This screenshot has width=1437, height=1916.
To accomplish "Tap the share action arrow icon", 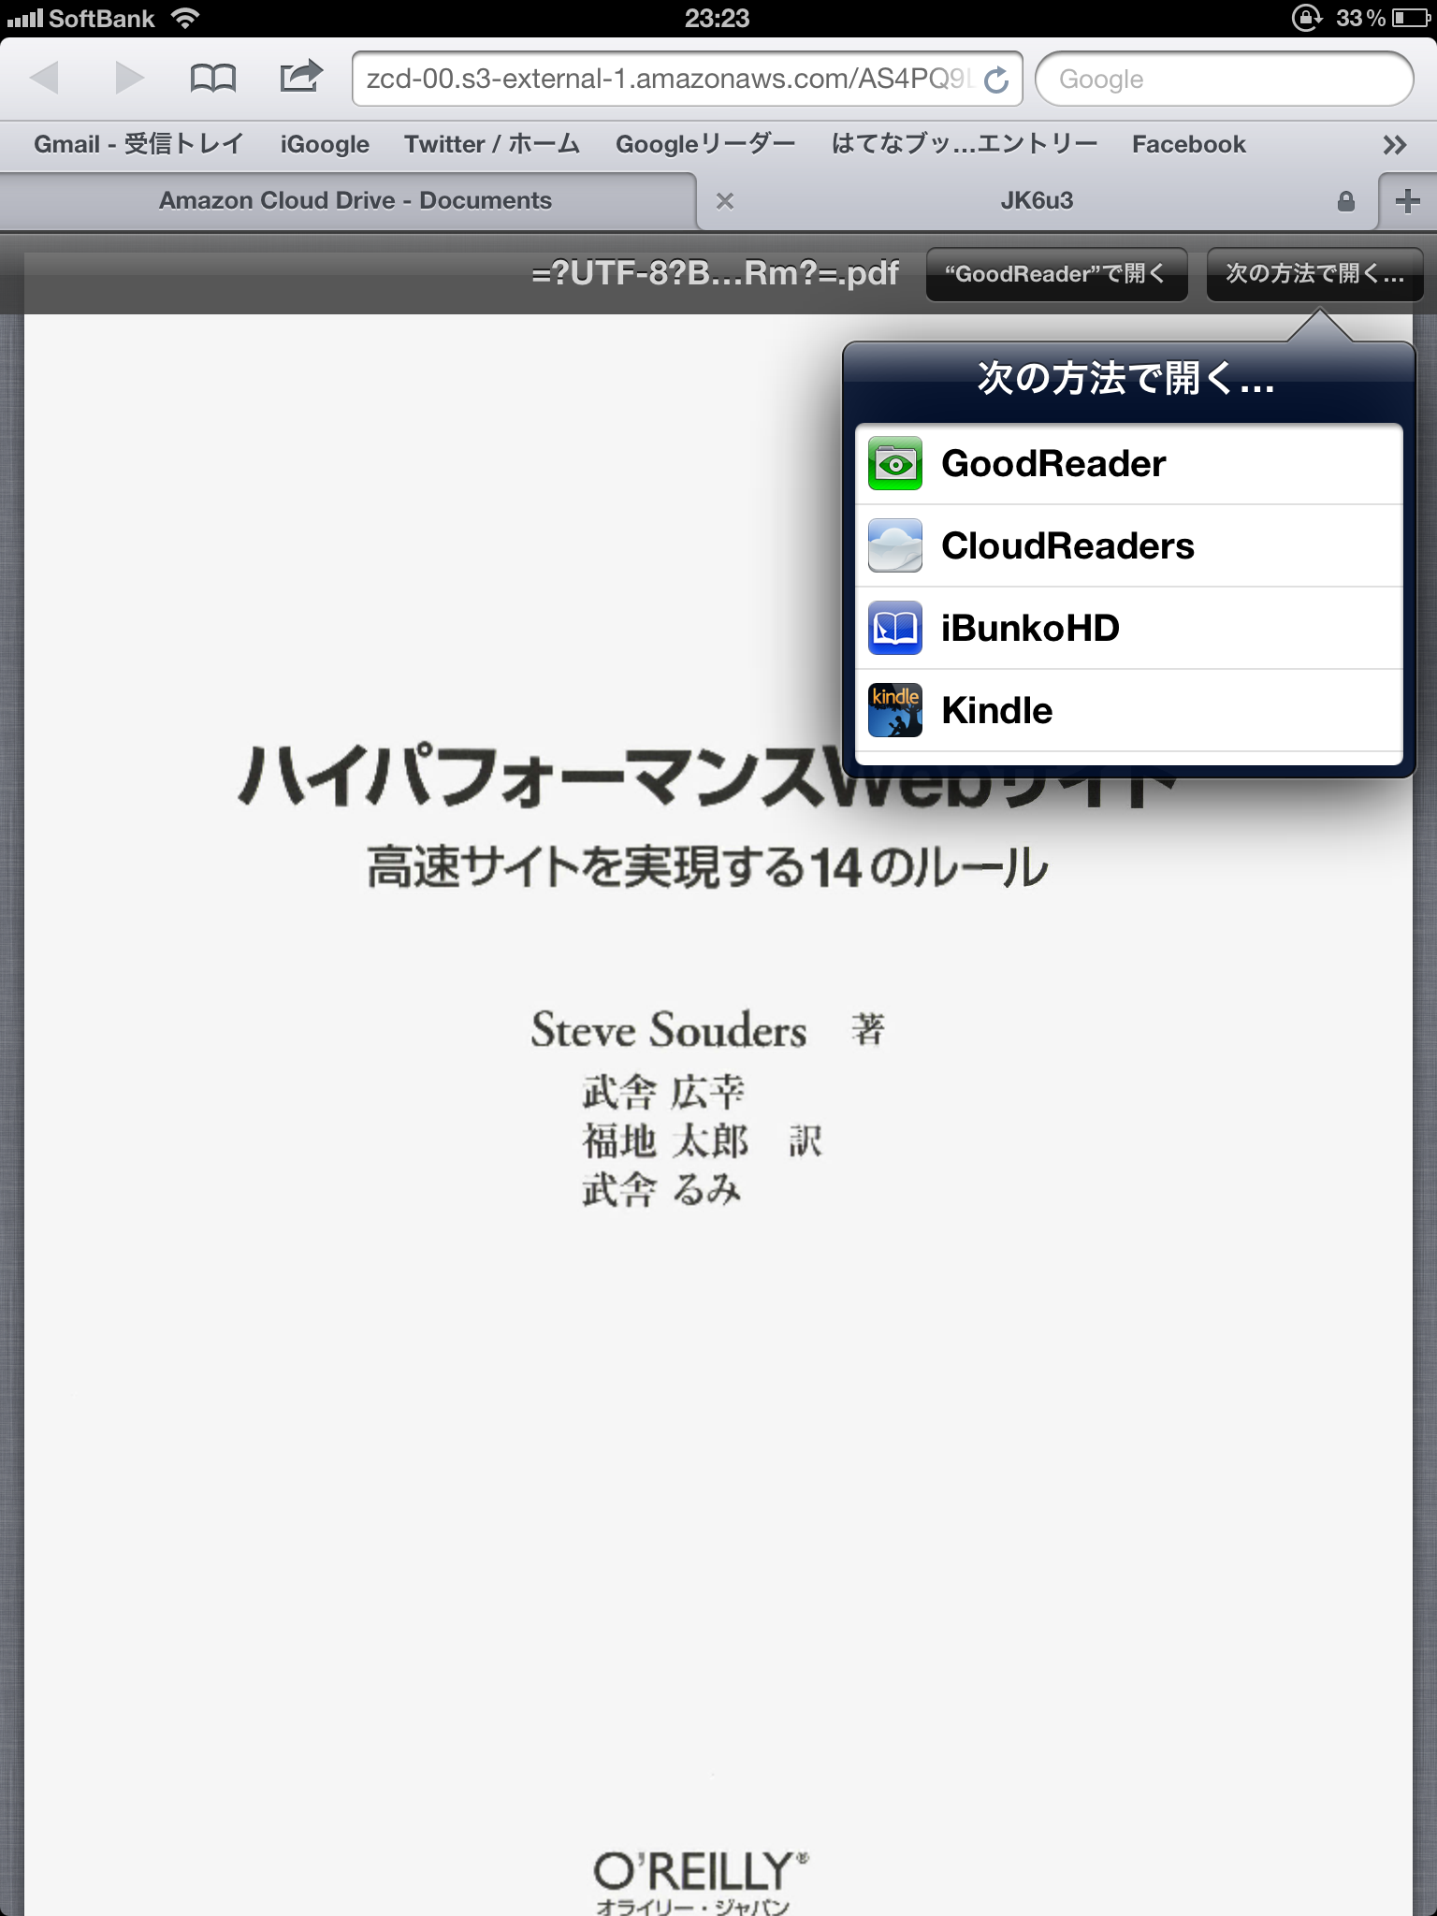I will pyautogui.click(x=301, y=76).
